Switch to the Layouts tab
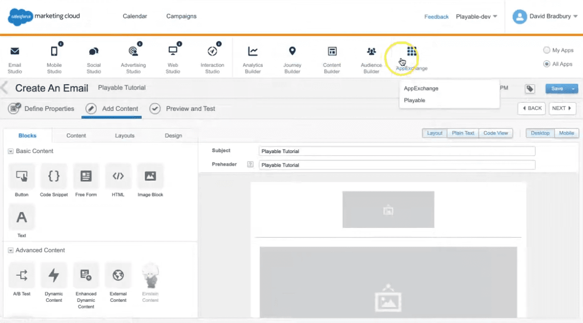 pyautogui.click(x=125, y=135)
